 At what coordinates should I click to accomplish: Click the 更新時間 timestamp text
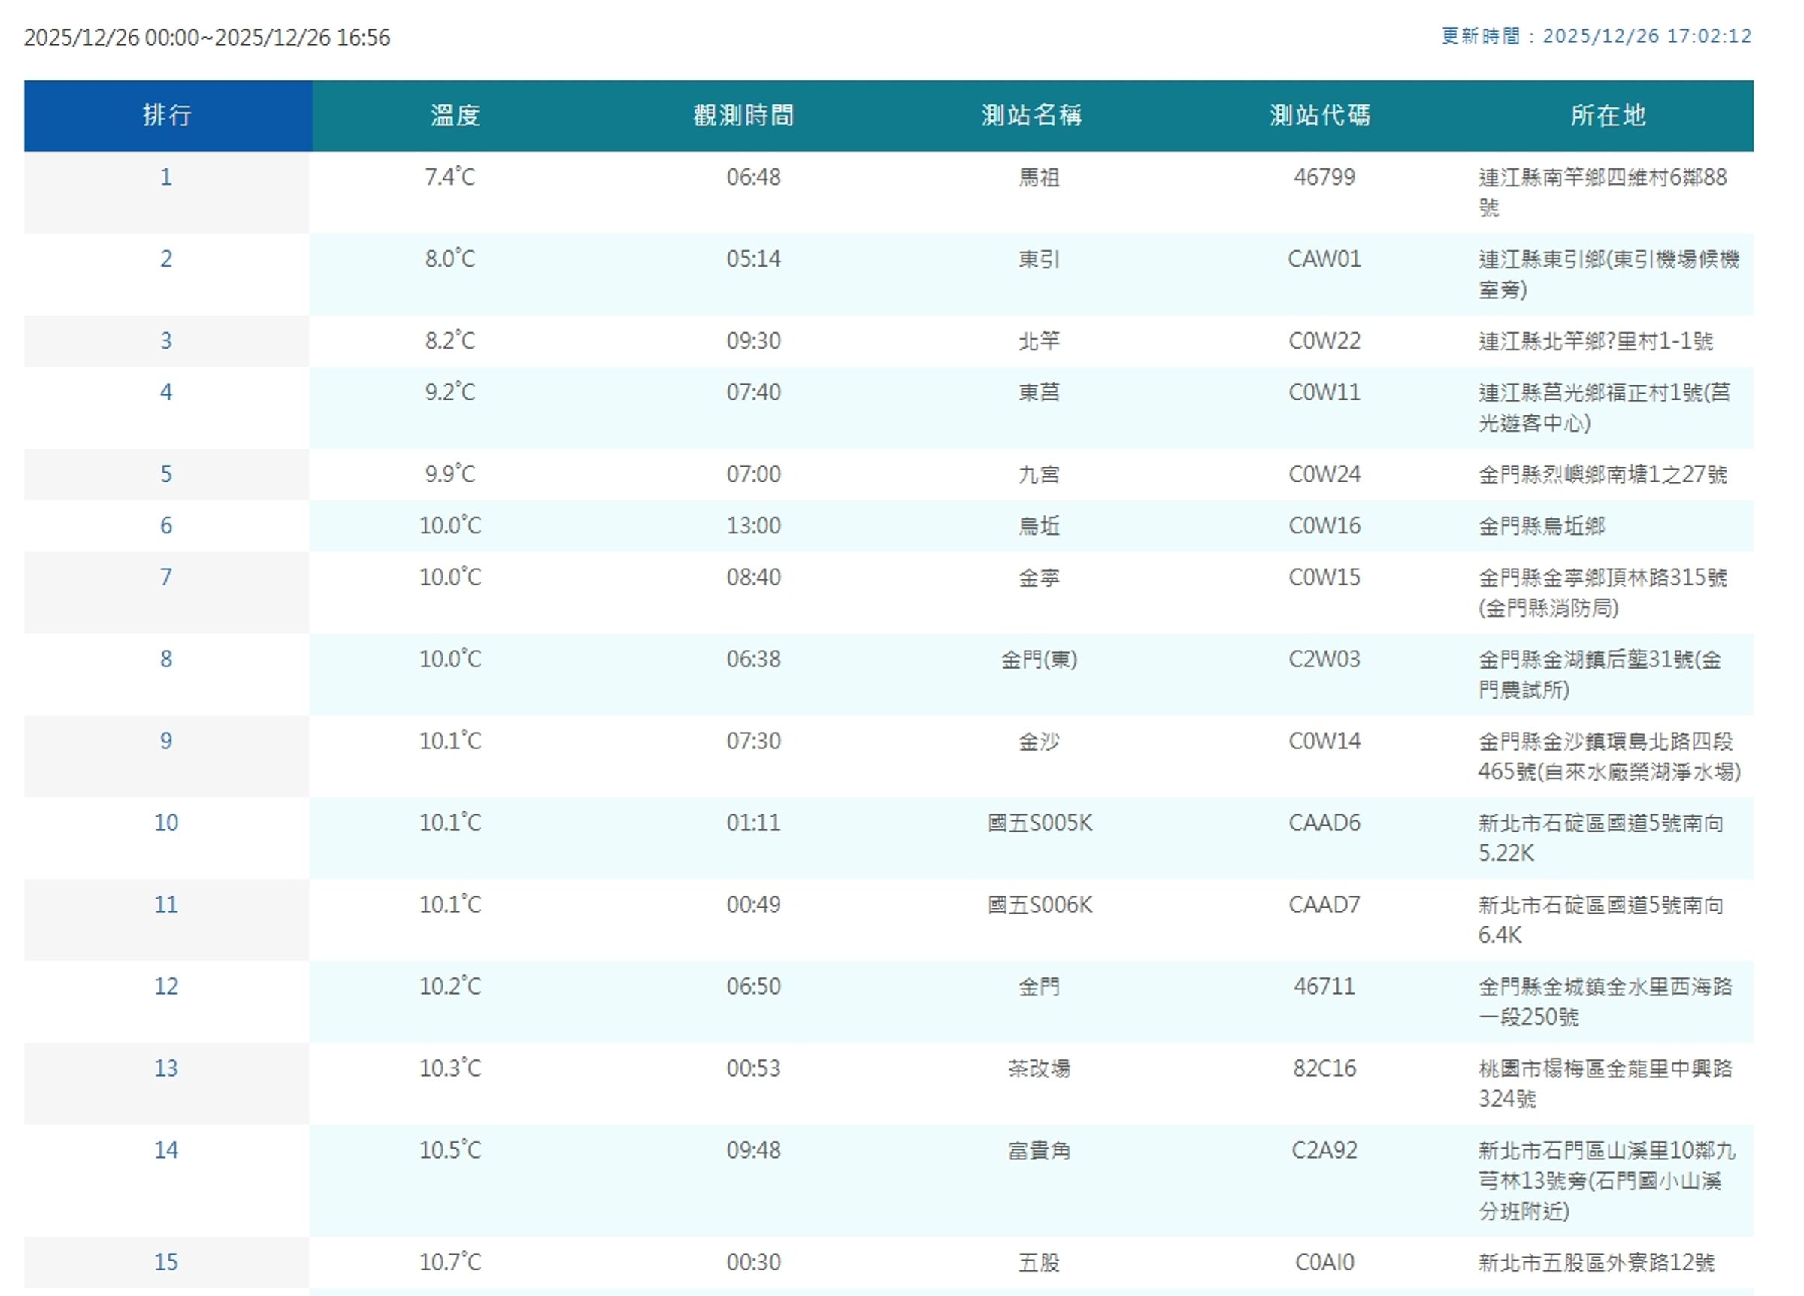point(1597,36)
